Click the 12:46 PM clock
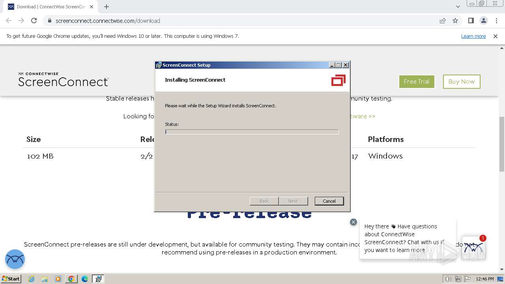 pos(485,279)
